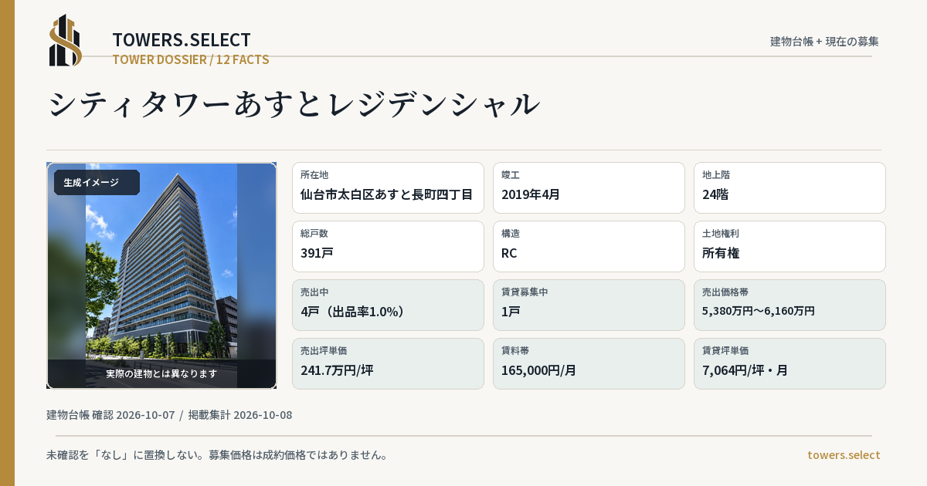Click the 未確認を「なし」に置換しない disclaimer note
927x486 pixels.
coord(217,455)
